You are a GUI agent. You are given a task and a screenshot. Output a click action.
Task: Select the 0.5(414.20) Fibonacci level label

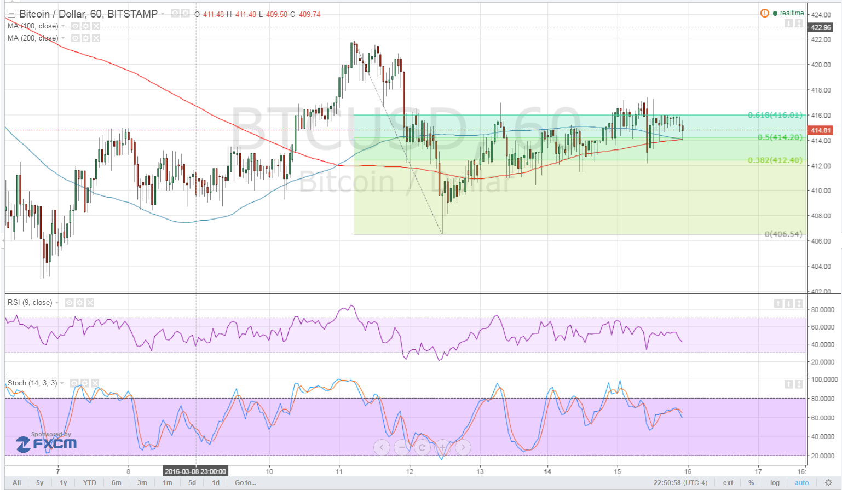tap(780, 137)
